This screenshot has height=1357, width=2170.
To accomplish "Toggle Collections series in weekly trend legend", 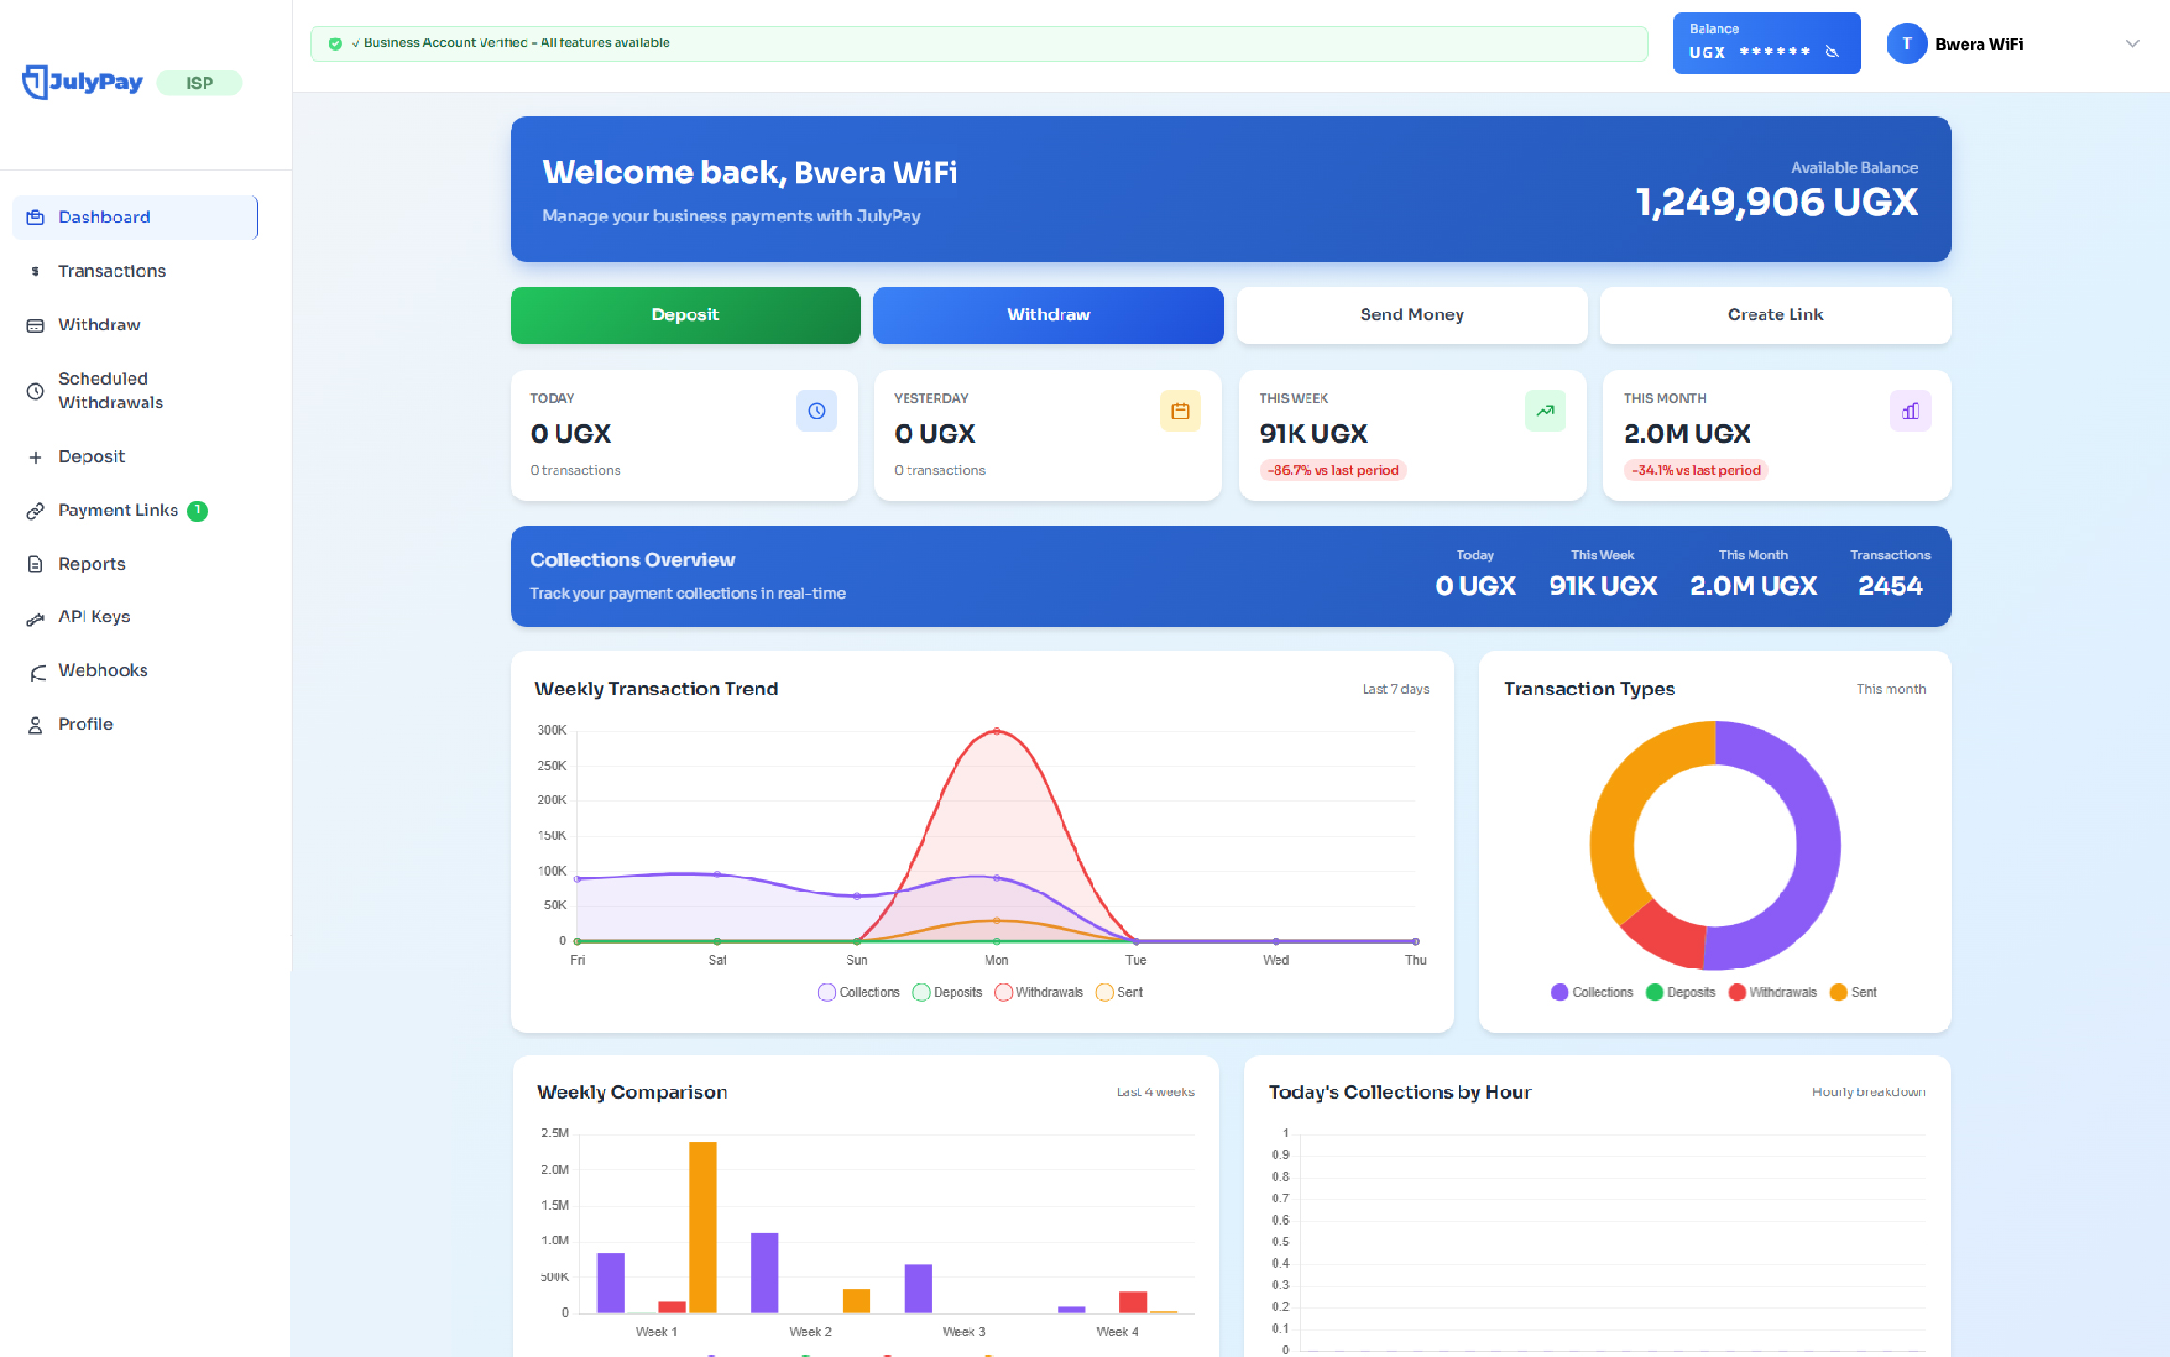I will click(858, 992).
